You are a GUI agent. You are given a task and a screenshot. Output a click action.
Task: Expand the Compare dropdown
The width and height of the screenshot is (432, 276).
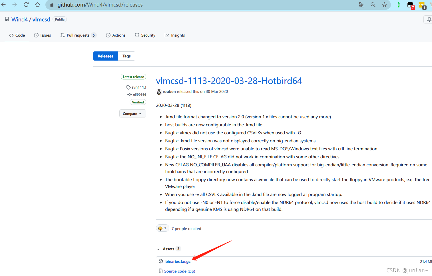coord(132,113)
